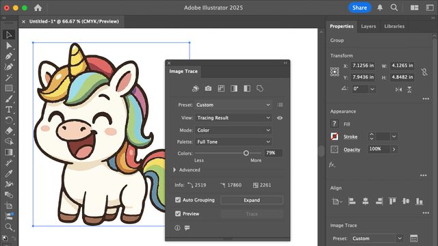
Task: Open the Image Trace panel icon in Properties
Action: [413, 238]
